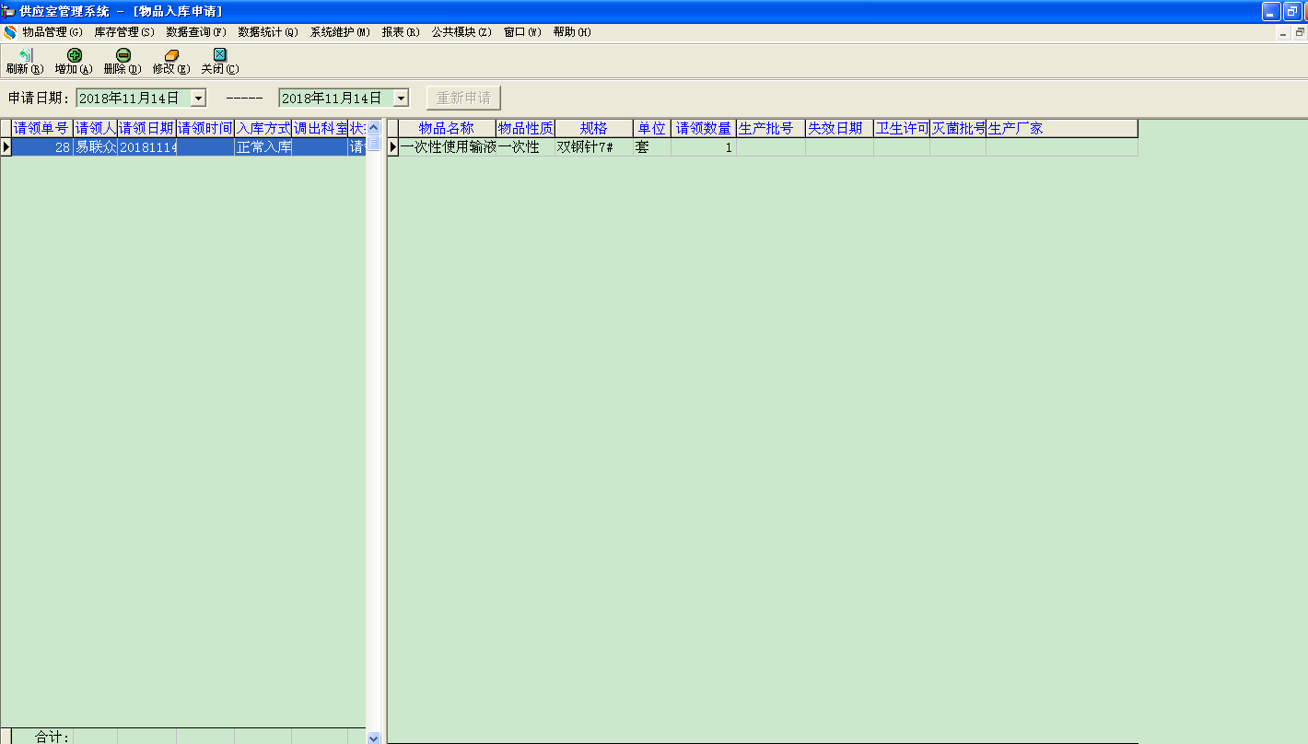The height and width of the screenshot is (744, 1308).
Task: Click the 卫生许可 column header
Action: pyautogui.click(x=902, y=128)
